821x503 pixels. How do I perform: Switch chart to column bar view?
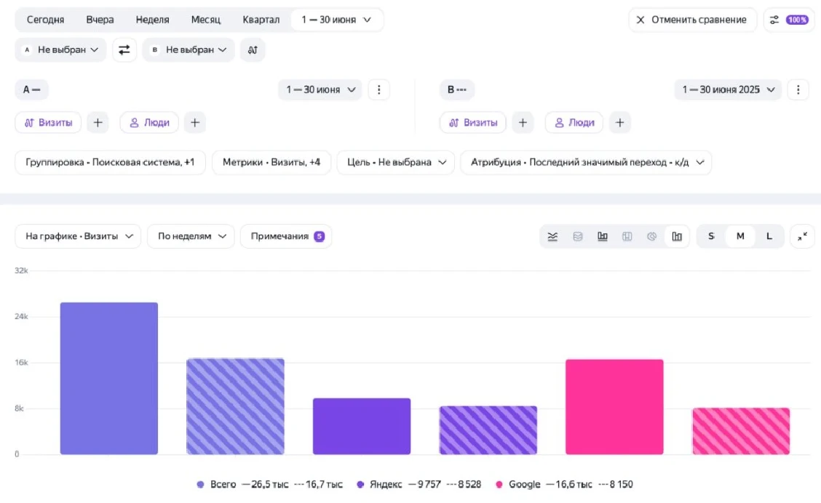pyautogui.click(x=603, y=236)
